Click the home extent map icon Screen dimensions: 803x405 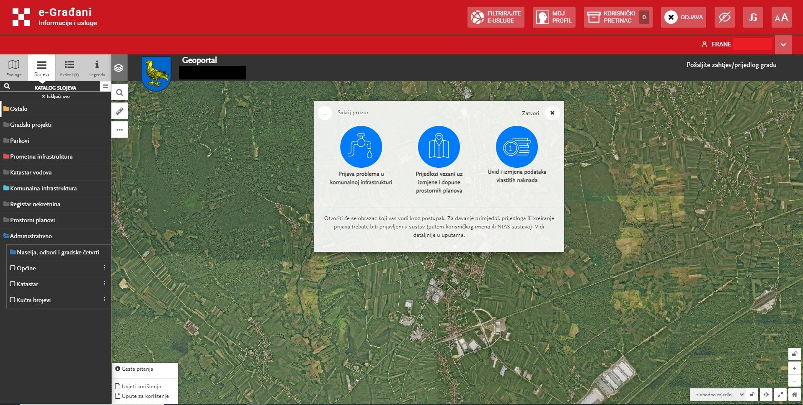click(794, 395)
